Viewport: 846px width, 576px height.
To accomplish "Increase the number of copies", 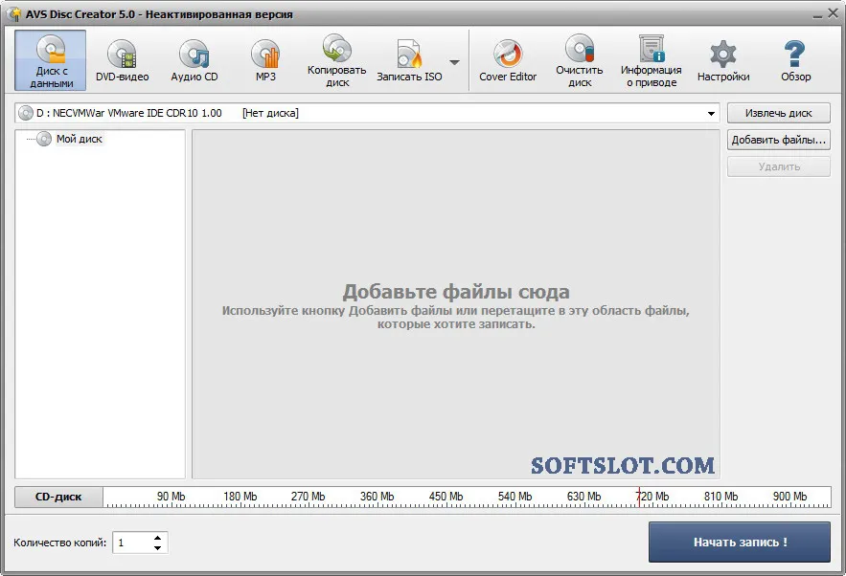I will [157, 538].
